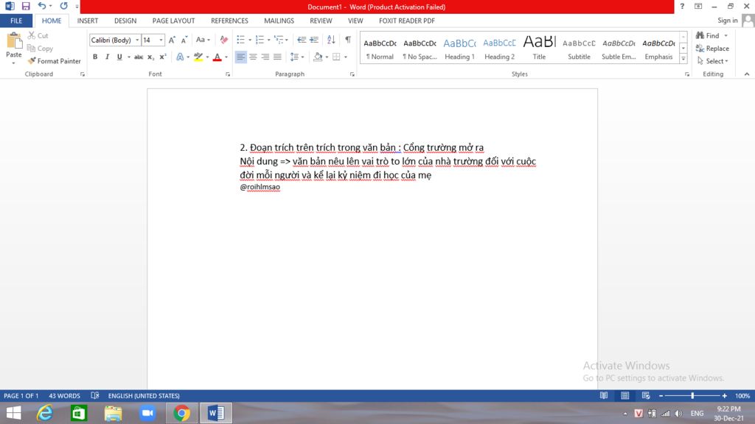This screenshot has width=755, height=424.
Task: Switch to PAGE LAYOUT tab
Action: (173, 21)
